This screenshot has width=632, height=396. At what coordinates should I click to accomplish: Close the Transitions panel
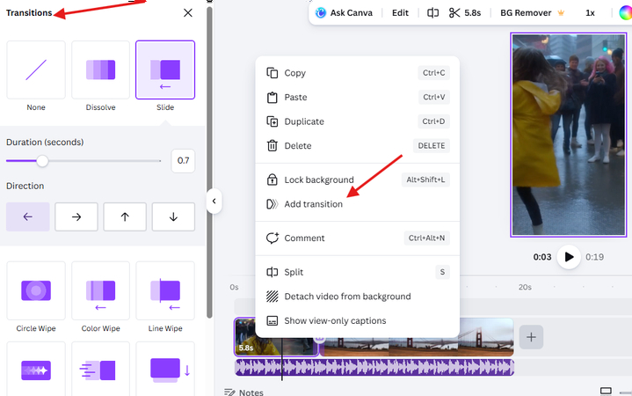coord(188,13)
